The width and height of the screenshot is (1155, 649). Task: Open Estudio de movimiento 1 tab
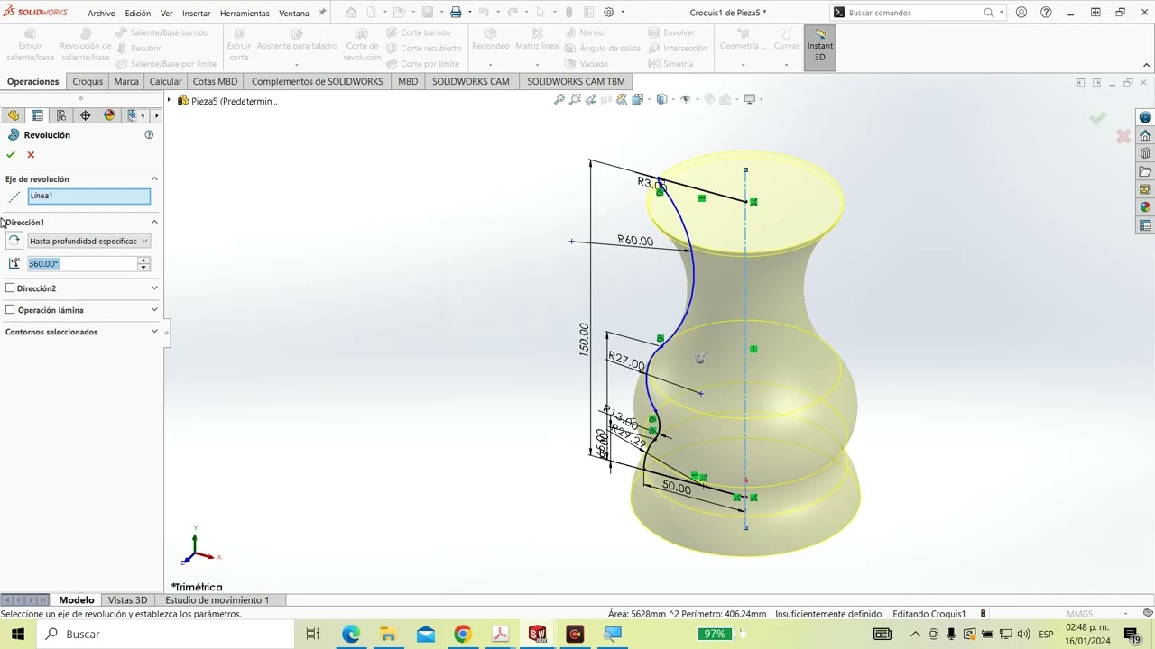(216, 599)
